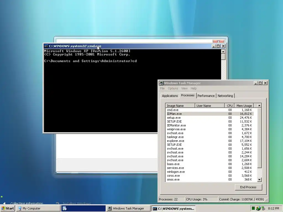Click the green CPU meter tray icon
283x212 pixels.
pyautogui.click(x=253, y=208)
